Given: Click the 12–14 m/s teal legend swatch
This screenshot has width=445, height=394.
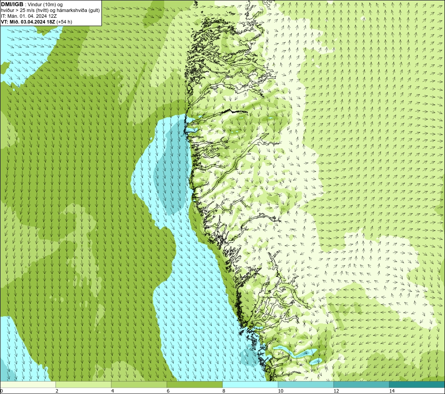Looking at the screenshot, I should tap(361, 384).
